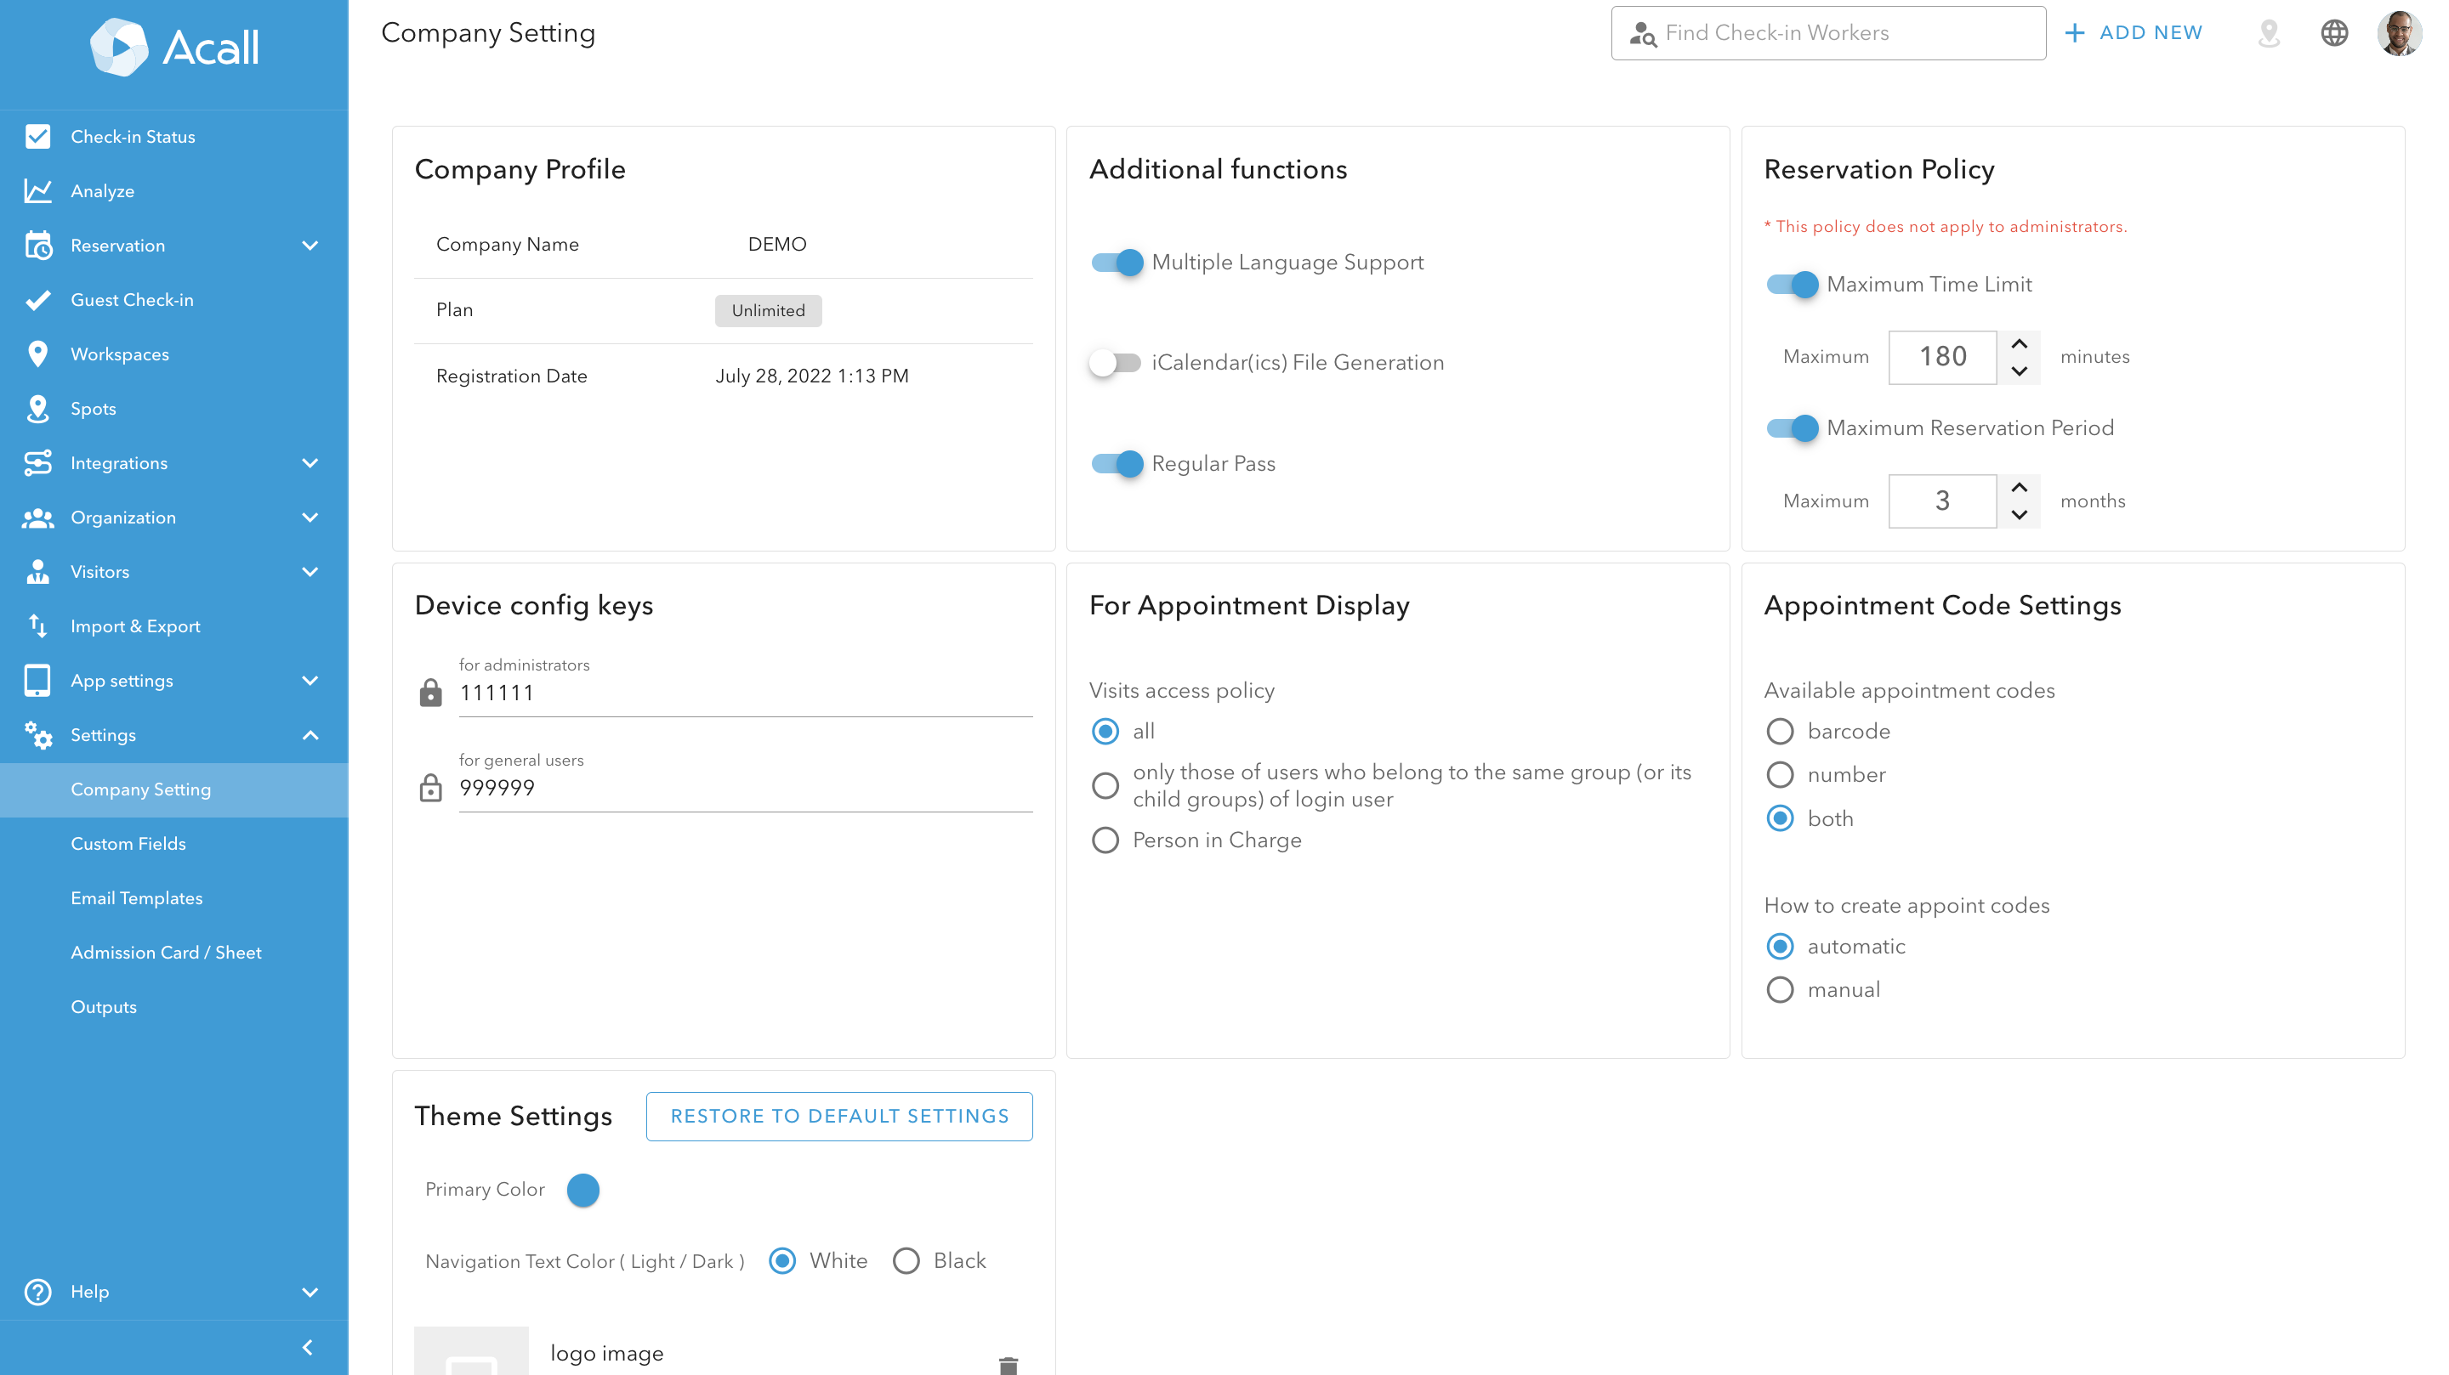The image size is (2449, 1375).
Task: Select automatic appoint code creation
Action: (x=1780, y=947)
